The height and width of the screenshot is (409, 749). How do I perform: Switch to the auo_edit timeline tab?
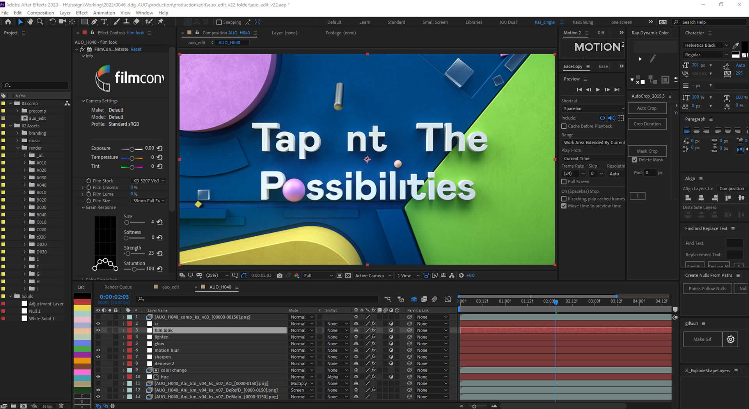click(170, 287)
